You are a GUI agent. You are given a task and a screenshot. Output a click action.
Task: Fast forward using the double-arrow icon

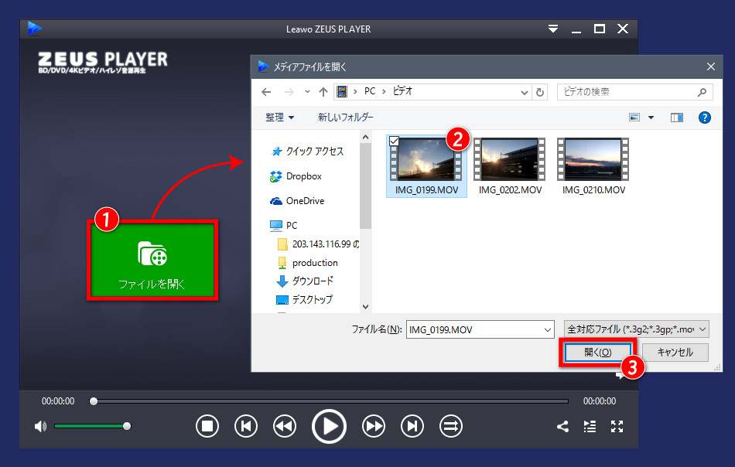tap(373, 426)
